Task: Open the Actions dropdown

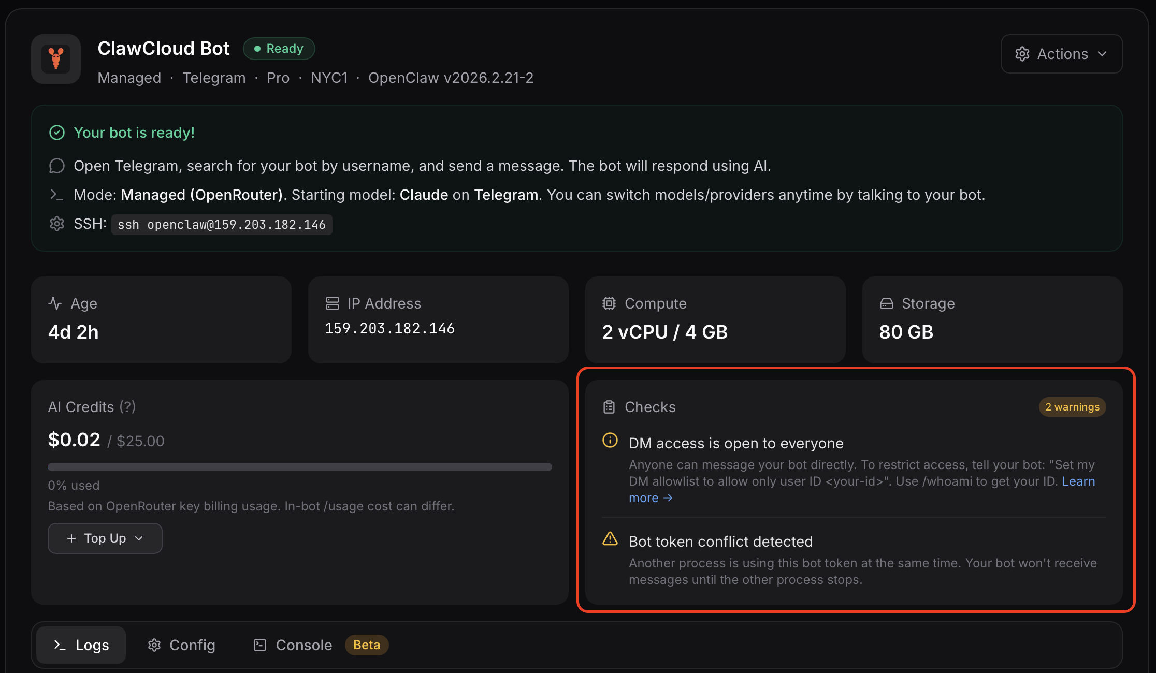Action: pos(1061,53)
